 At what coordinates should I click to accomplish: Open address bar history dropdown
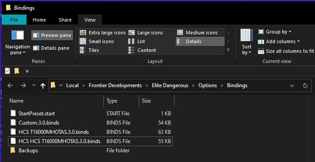click(292, 86)
